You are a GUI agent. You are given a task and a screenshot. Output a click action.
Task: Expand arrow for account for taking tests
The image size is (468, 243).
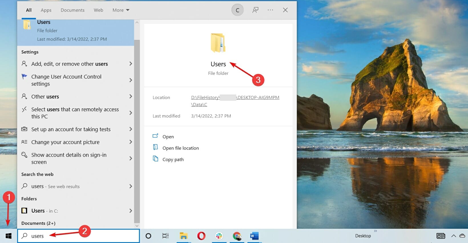(x=131, y=129)
